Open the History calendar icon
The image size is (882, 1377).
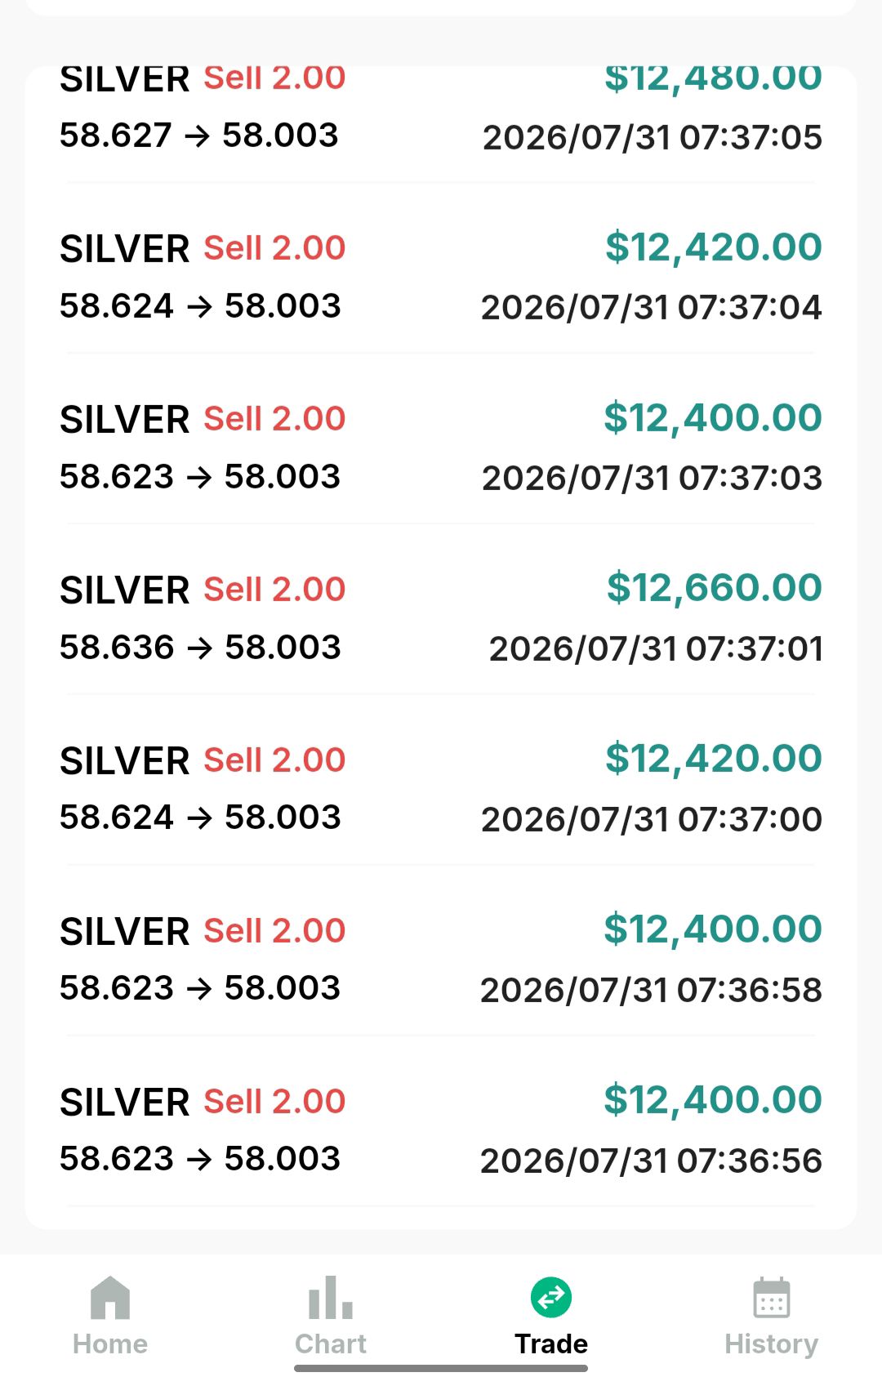(x=771, y=1297)
